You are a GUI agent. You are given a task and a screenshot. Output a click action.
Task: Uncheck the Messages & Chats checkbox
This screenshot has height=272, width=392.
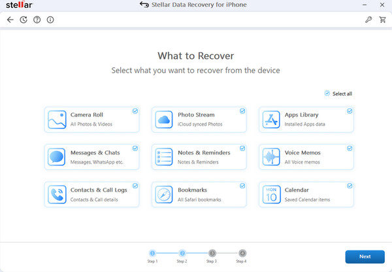click(x=135, y=148)
